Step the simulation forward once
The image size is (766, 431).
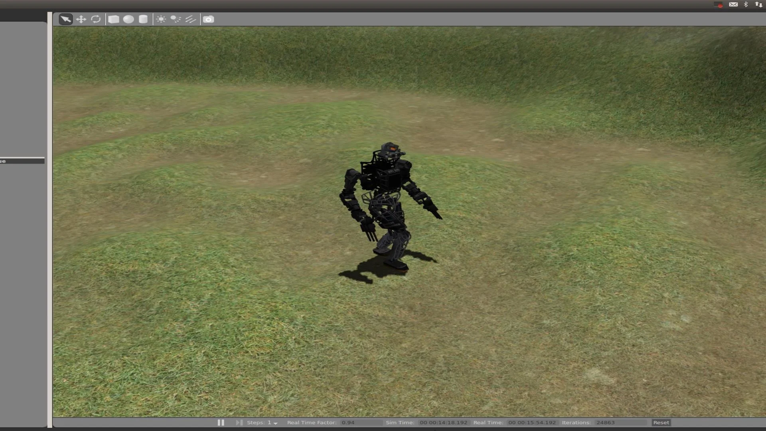point(239,422)
